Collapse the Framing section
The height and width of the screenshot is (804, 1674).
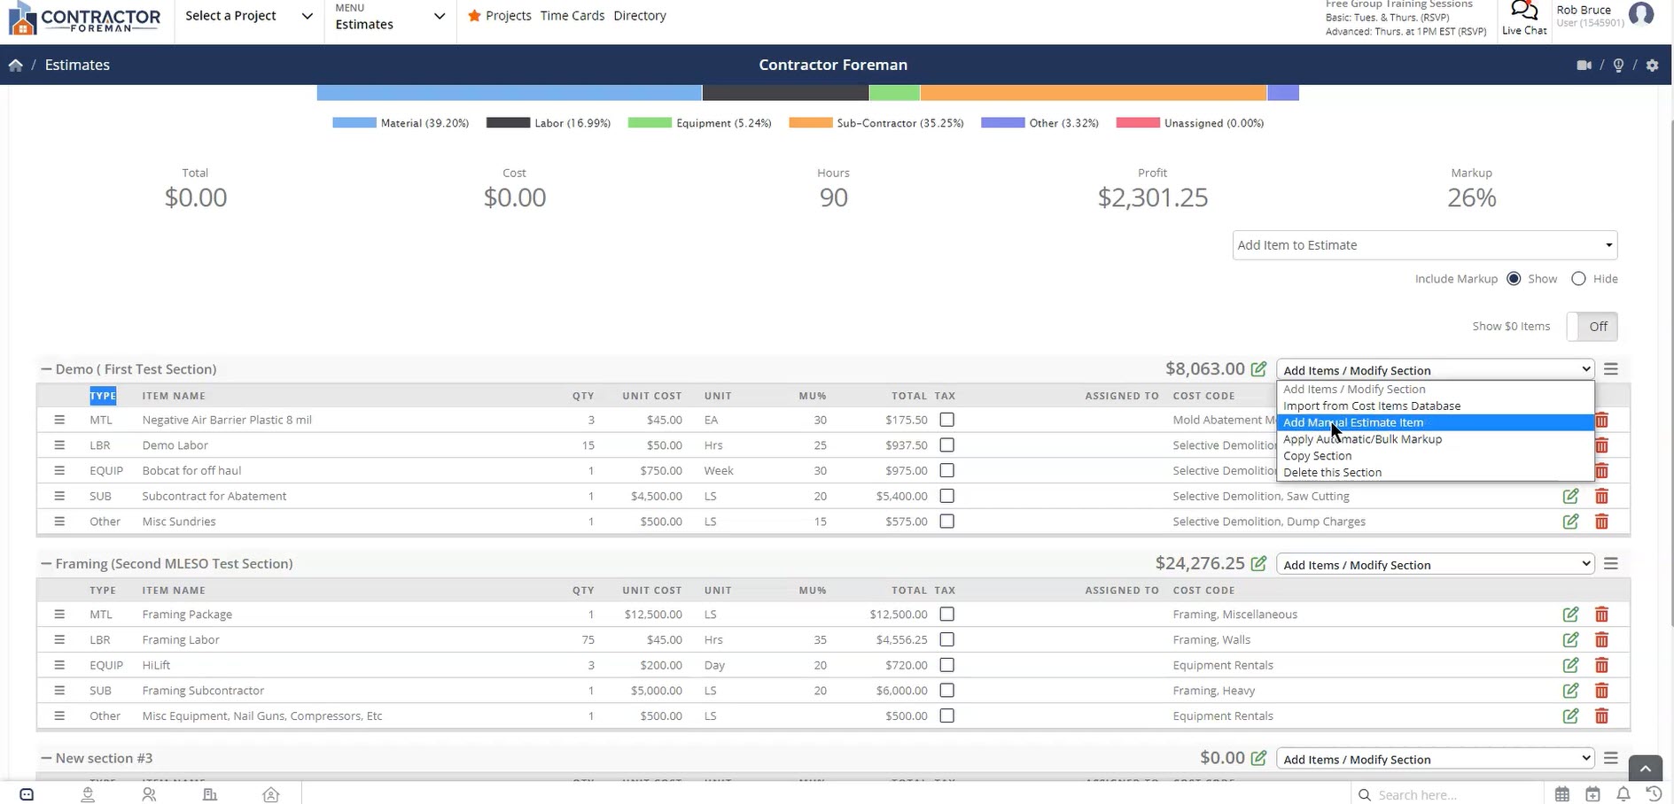[x=46, y=564]
